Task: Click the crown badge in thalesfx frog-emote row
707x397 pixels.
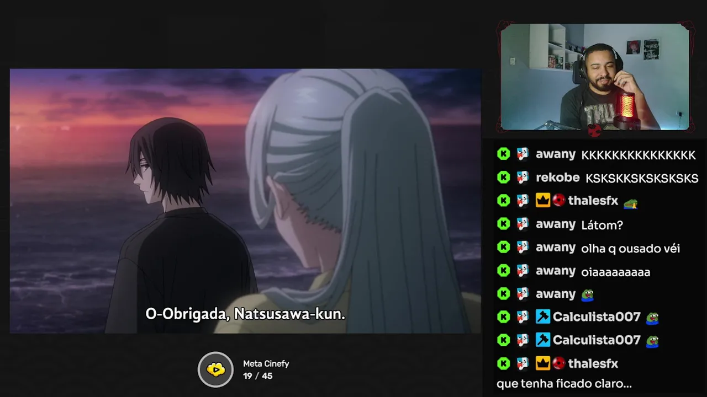Action: pos(543,201)
